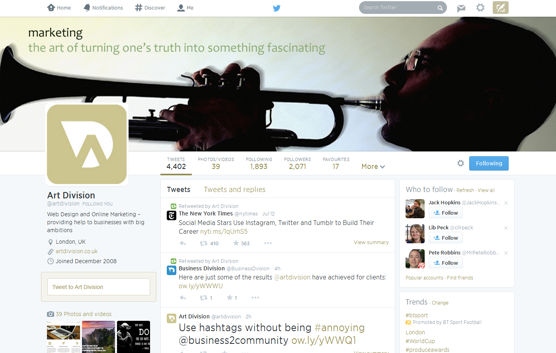Viewport: 556px width, 353px height.
Task: Open Find friends link
Action: [460, 278]
